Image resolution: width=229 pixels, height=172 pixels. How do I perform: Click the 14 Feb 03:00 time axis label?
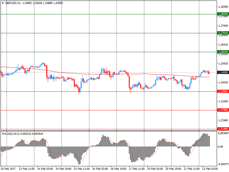coord(45,169)
